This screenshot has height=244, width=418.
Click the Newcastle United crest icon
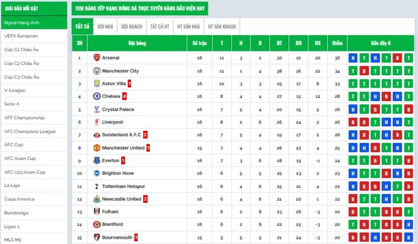pyautogui.click(x=97, y=199)
